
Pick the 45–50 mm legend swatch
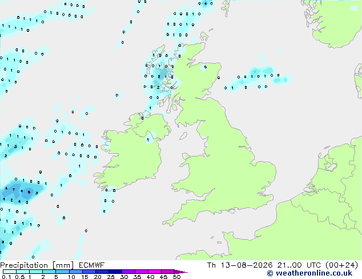tap(168, 272)
